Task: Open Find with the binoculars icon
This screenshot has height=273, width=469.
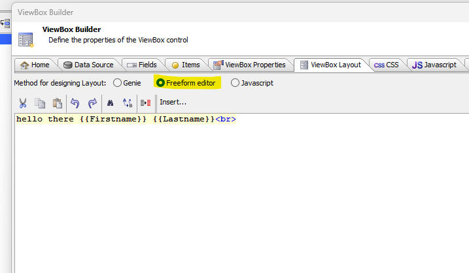Action: (x=110, y=103)
